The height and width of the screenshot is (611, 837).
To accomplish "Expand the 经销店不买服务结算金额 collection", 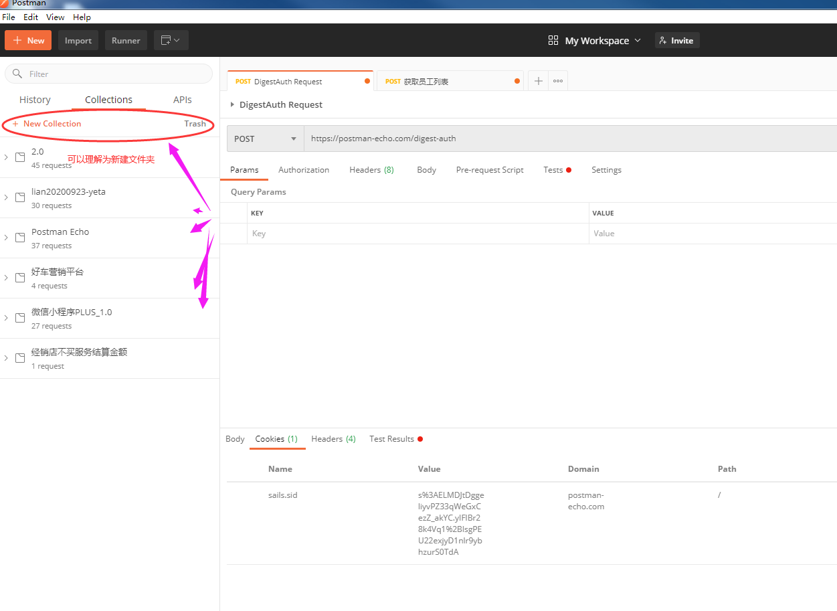I will click(x=6, y=358).
